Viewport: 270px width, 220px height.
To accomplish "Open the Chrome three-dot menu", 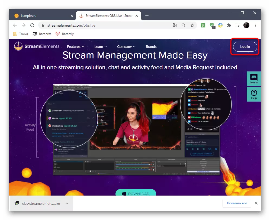I will (255, 25).
